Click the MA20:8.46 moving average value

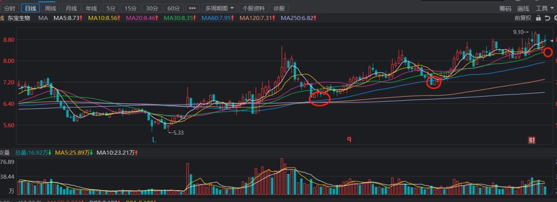(142, 17)
